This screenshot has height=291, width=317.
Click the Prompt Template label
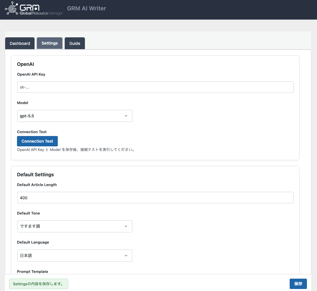pyautogui.click(x=33, y=271)
